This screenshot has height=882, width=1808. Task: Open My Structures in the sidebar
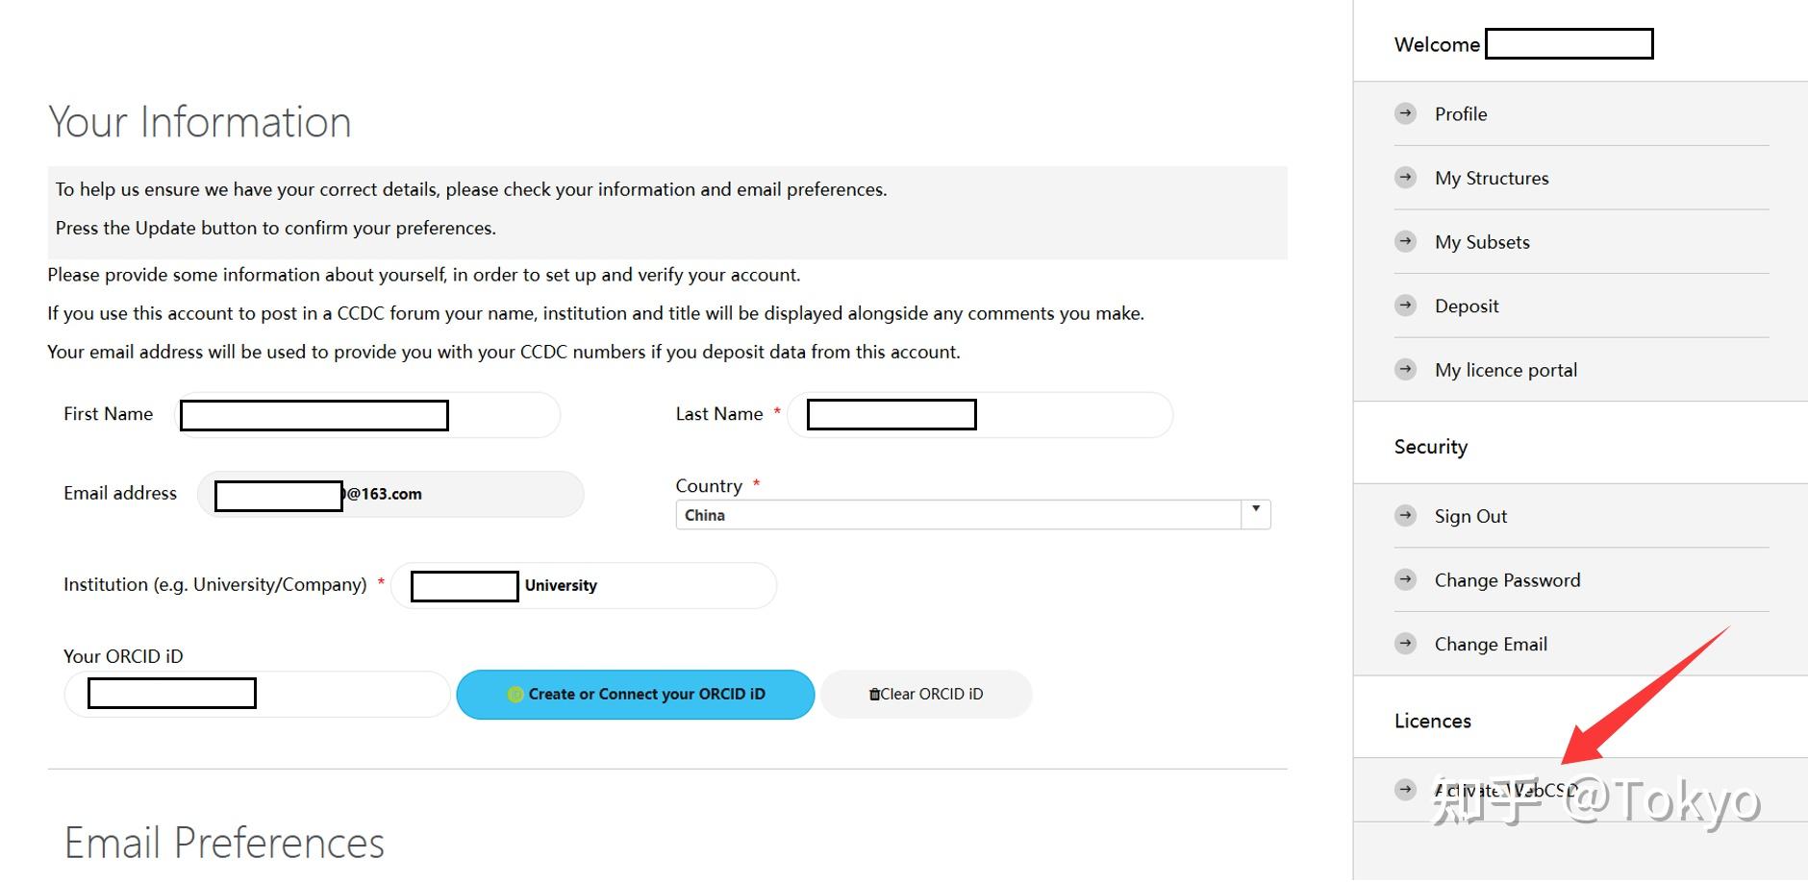click(1492, 178)
